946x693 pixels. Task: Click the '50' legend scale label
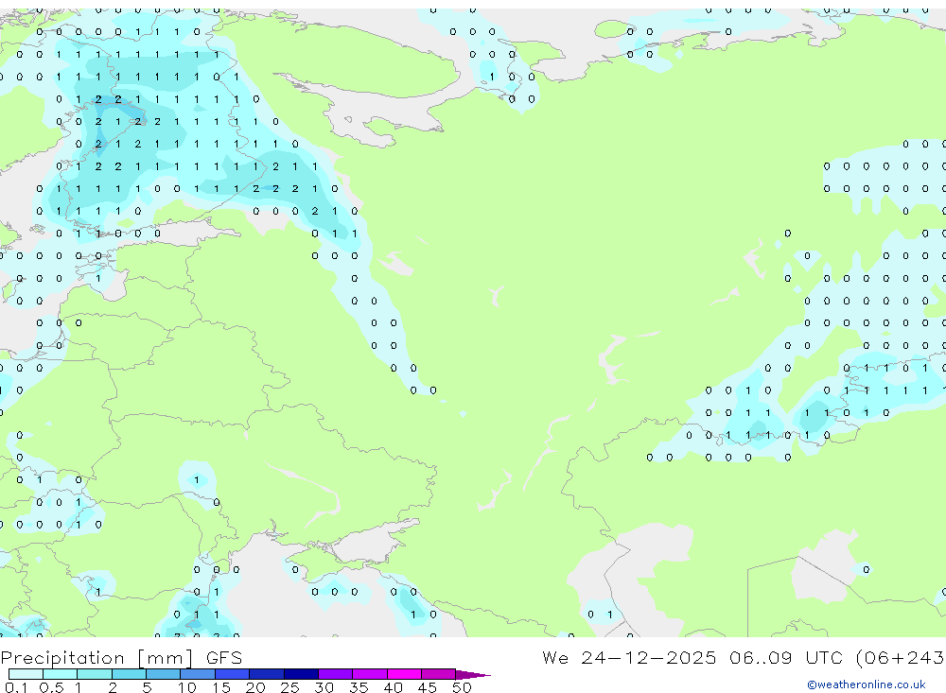pos(462,687)
